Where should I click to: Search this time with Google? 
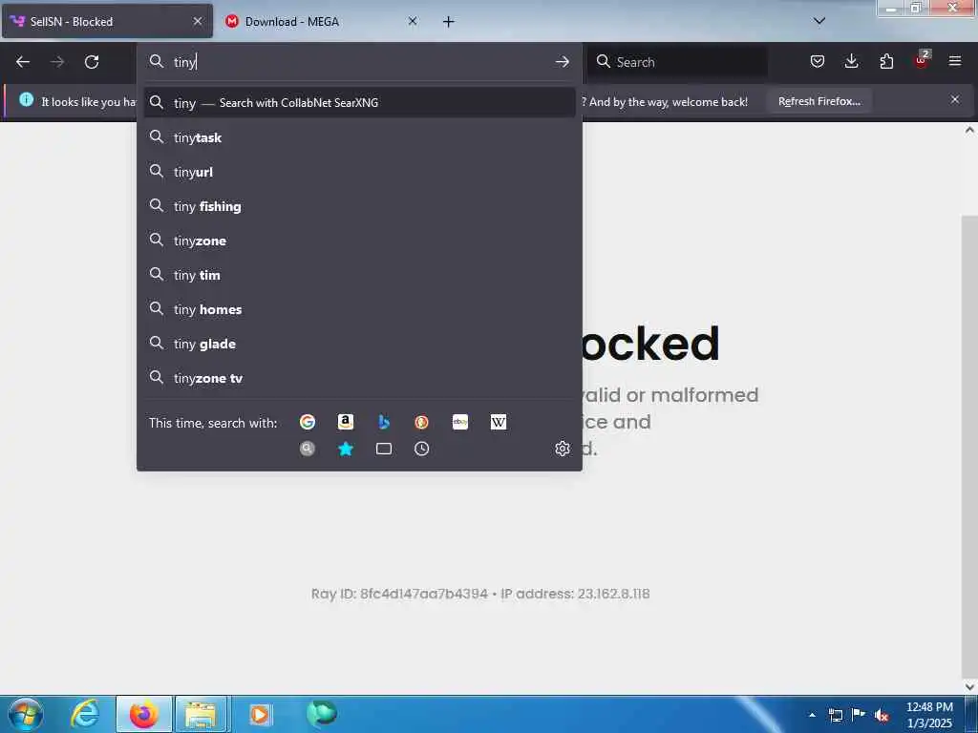(x=307, y=422)
